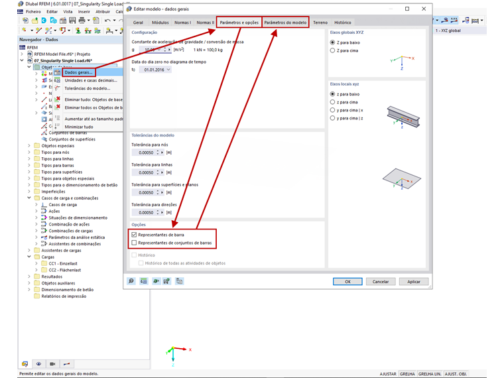This screenshot has height=378, width=504.
Task: Select the New Line tool
Action: [x=39, y=31]
